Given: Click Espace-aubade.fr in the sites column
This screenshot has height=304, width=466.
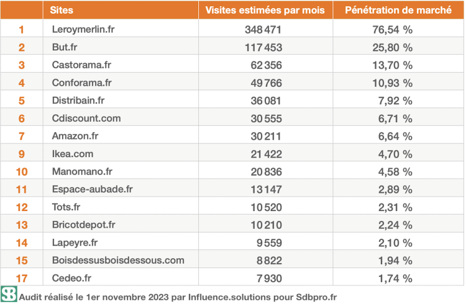Looking at the screenshot, I should click(91, 189).
